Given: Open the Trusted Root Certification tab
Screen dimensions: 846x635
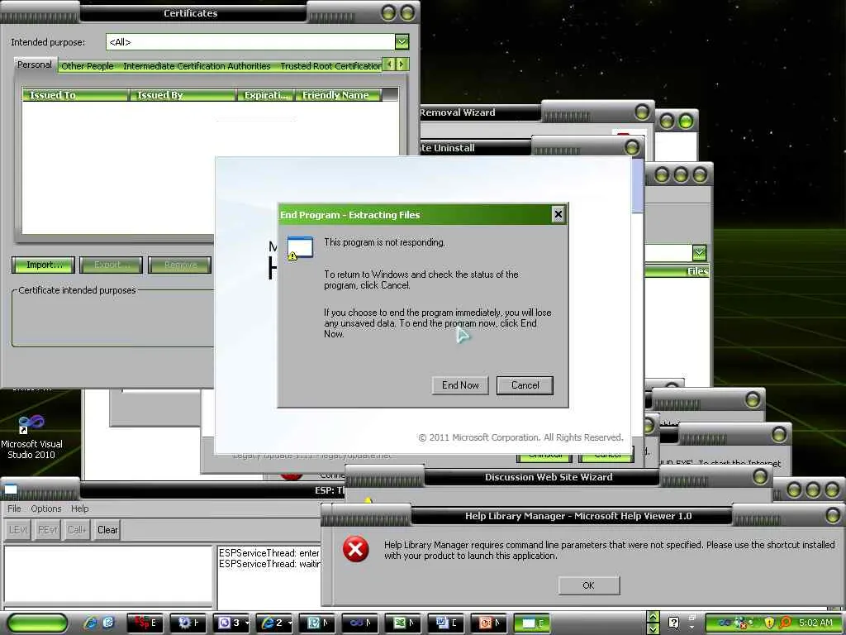Looking at the screenshot, I should tap(330, 66).
